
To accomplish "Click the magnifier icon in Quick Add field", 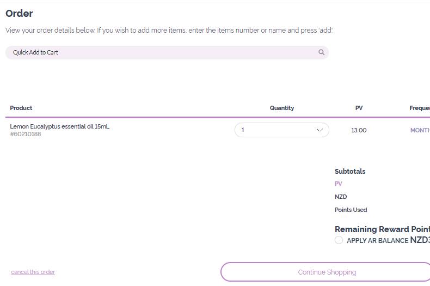I will coord(321,52).
